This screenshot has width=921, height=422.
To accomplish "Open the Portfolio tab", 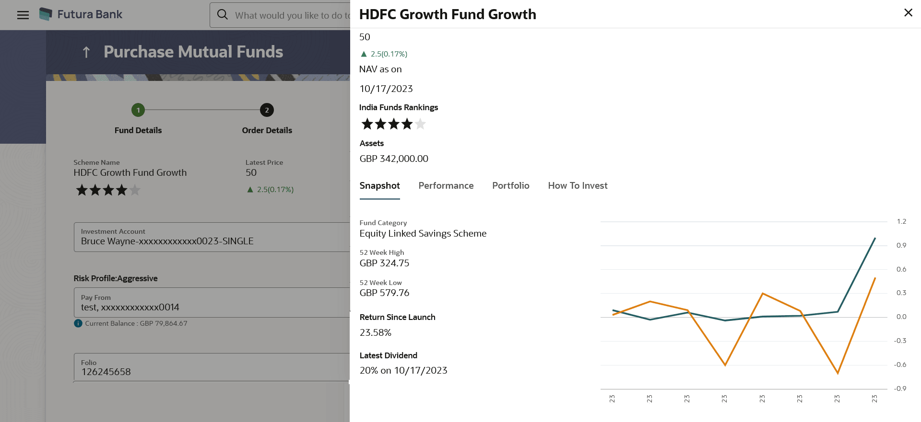I will (x=510, y=186).
